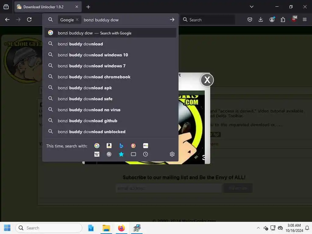312x234 pixels.
Task: Close the popup with the X button
Action: (207, 80)
